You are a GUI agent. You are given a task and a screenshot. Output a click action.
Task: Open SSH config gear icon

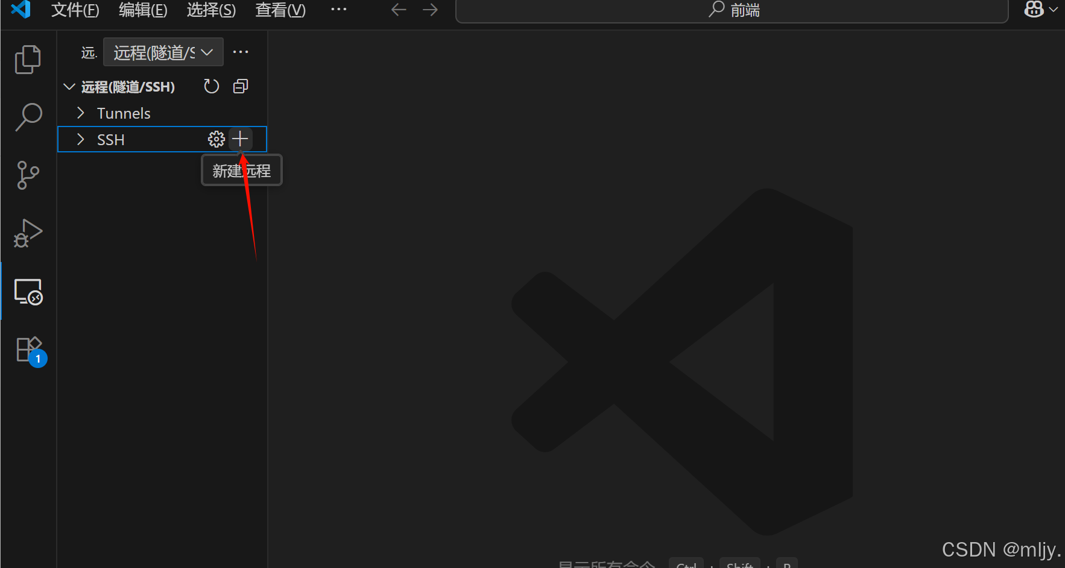(216, 139)
